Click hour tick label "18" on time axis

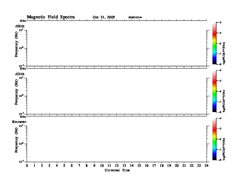click(x=162, y=165)
